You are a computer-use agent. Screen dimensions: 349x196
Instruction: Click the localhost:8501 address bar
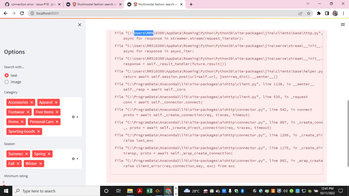point(164,13)
